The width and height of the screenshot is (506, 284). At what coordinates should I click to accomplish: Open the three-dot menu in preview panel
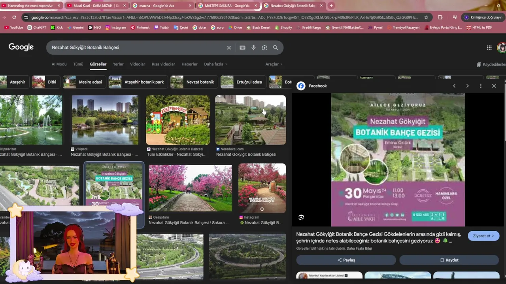click(x=481, y=86)
